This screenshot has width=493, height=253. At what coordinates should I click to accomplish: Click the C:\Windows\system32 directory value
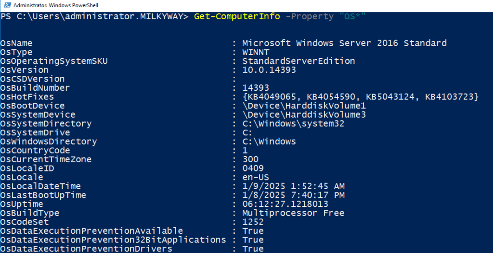tap(293, 123)
